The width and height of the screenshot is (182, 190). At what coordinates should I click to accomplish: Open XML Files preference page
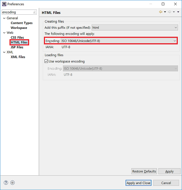click(18, 57)
